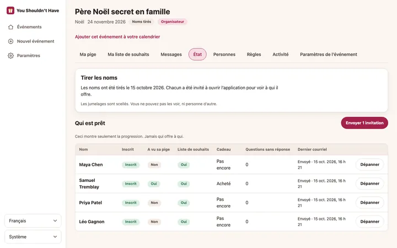Image resolution: width=397 pixels, height=248 pixels.
Task: Select the Personnes tab
Action: 224,55
